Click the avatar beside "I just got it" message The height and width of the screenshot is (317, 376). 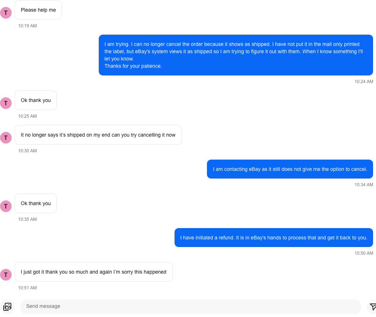(x=6, y=275)
